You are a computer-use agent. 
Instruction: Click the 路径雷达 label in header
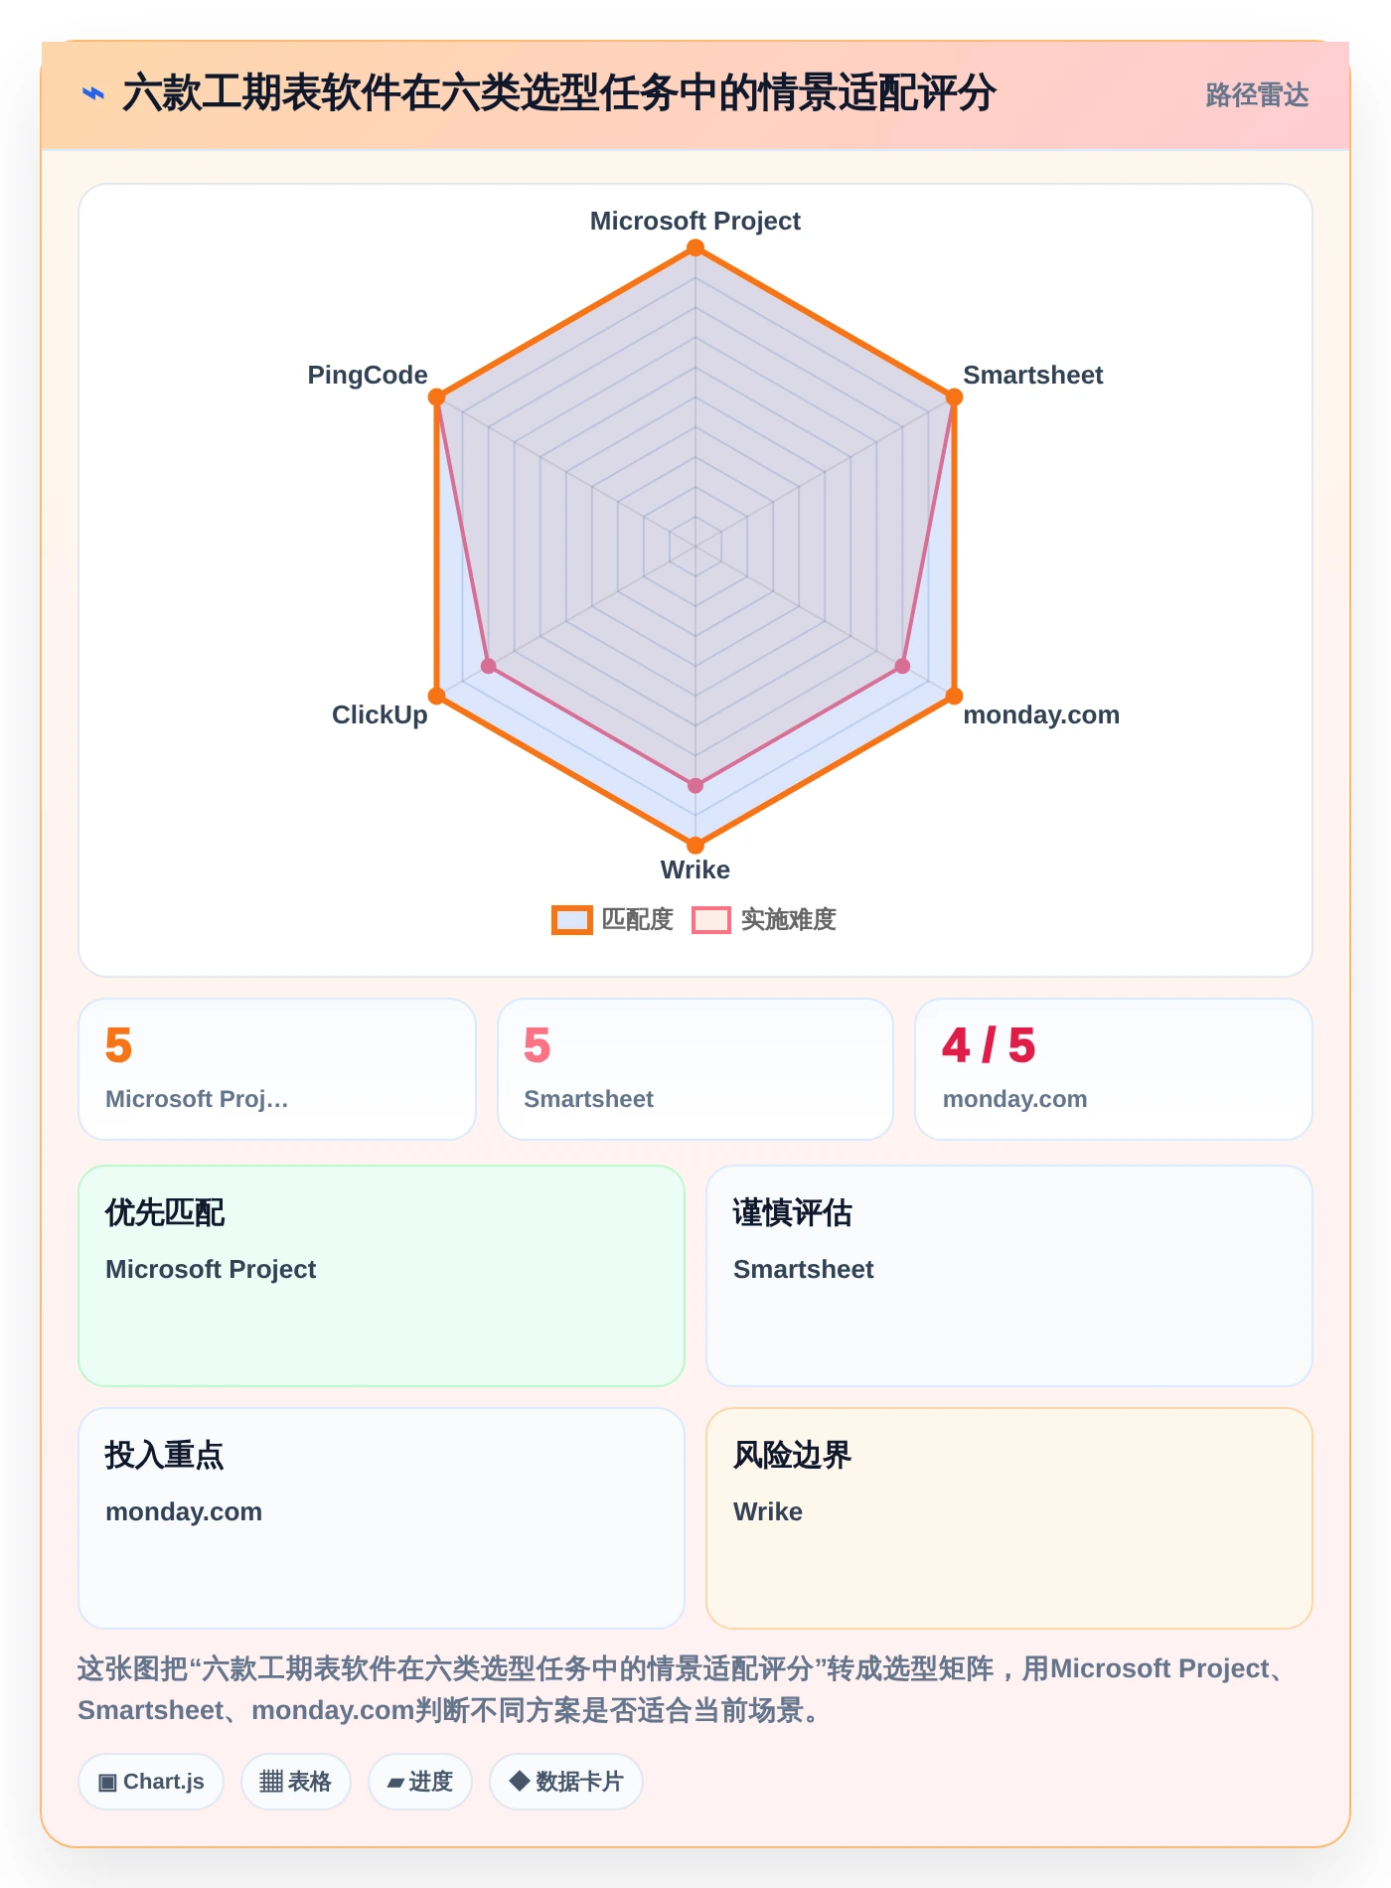click(x=1257, y=95)
